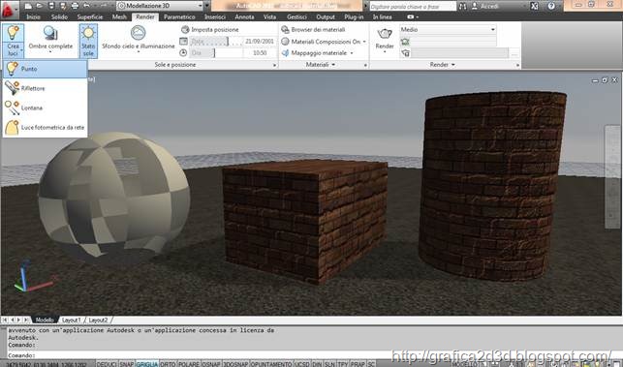
Task: Open Browser dei materiali
Action: (314, 29)
